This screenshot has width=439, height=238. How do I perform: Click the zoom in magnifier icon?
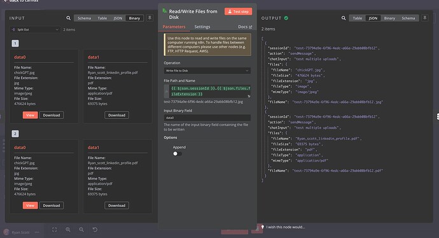coord(67,230)
